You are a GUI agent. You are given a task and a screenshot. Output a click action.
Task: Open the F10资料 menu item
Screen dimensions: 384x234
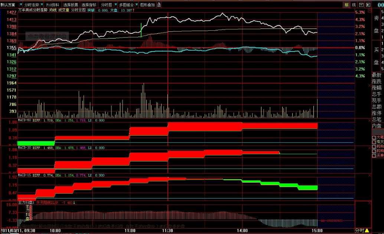tap(52, 5)
